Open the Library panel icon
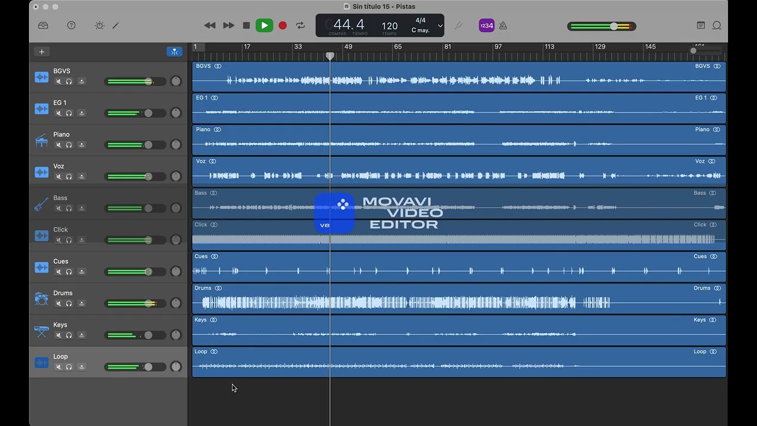The height and width of the screenshot is (426, 757). pyautogui.click(x=43, y=25)
